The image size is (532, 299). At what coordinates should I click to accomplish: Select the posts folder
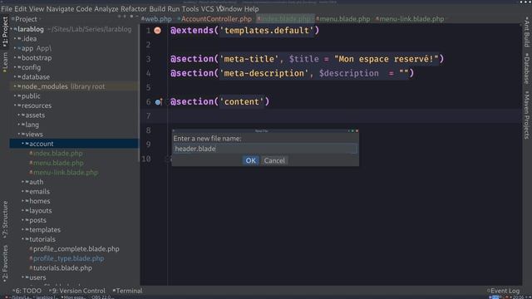(37, 220)
